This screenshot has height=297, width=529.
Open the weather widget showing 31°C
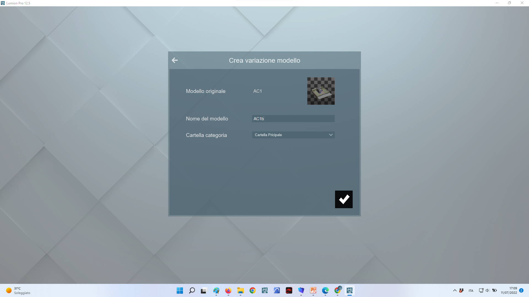coord(18,290)
